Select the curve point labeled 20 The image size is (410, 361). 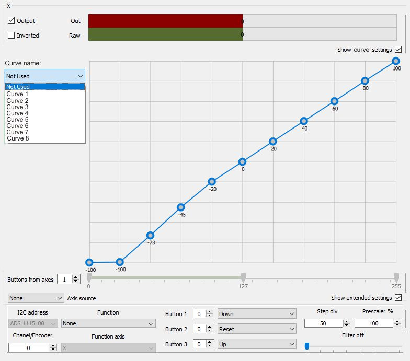pos(273,142)
